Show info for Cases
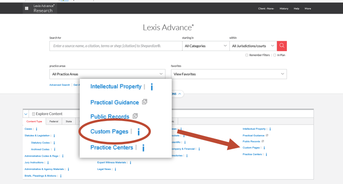 click(37, 129)
